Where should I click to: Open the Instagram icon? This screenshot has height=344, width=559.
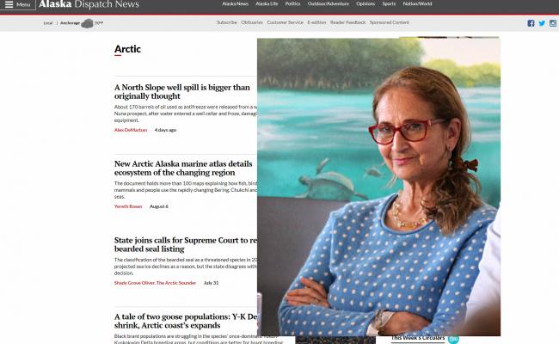[x=553, y=23]
